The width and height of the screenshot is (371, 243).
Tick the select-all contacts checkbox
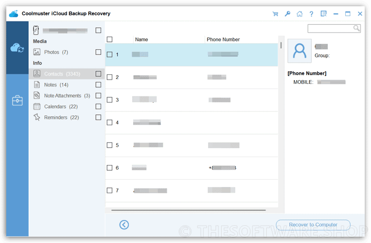coord(110,39)
